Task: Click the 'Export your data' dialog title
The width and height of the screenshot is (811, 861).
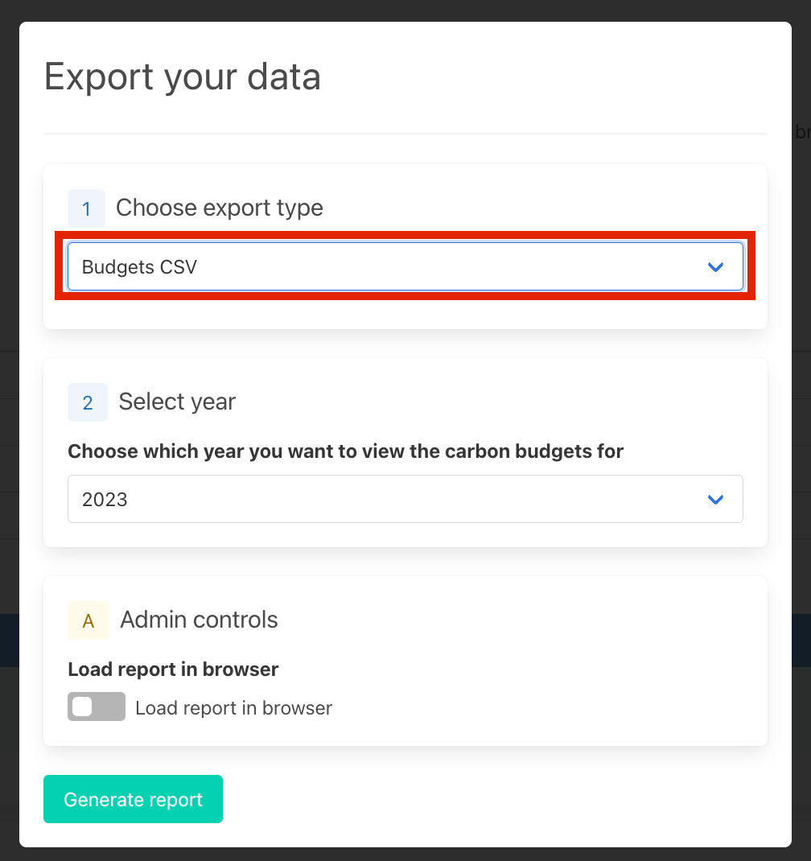Action: 183,77
